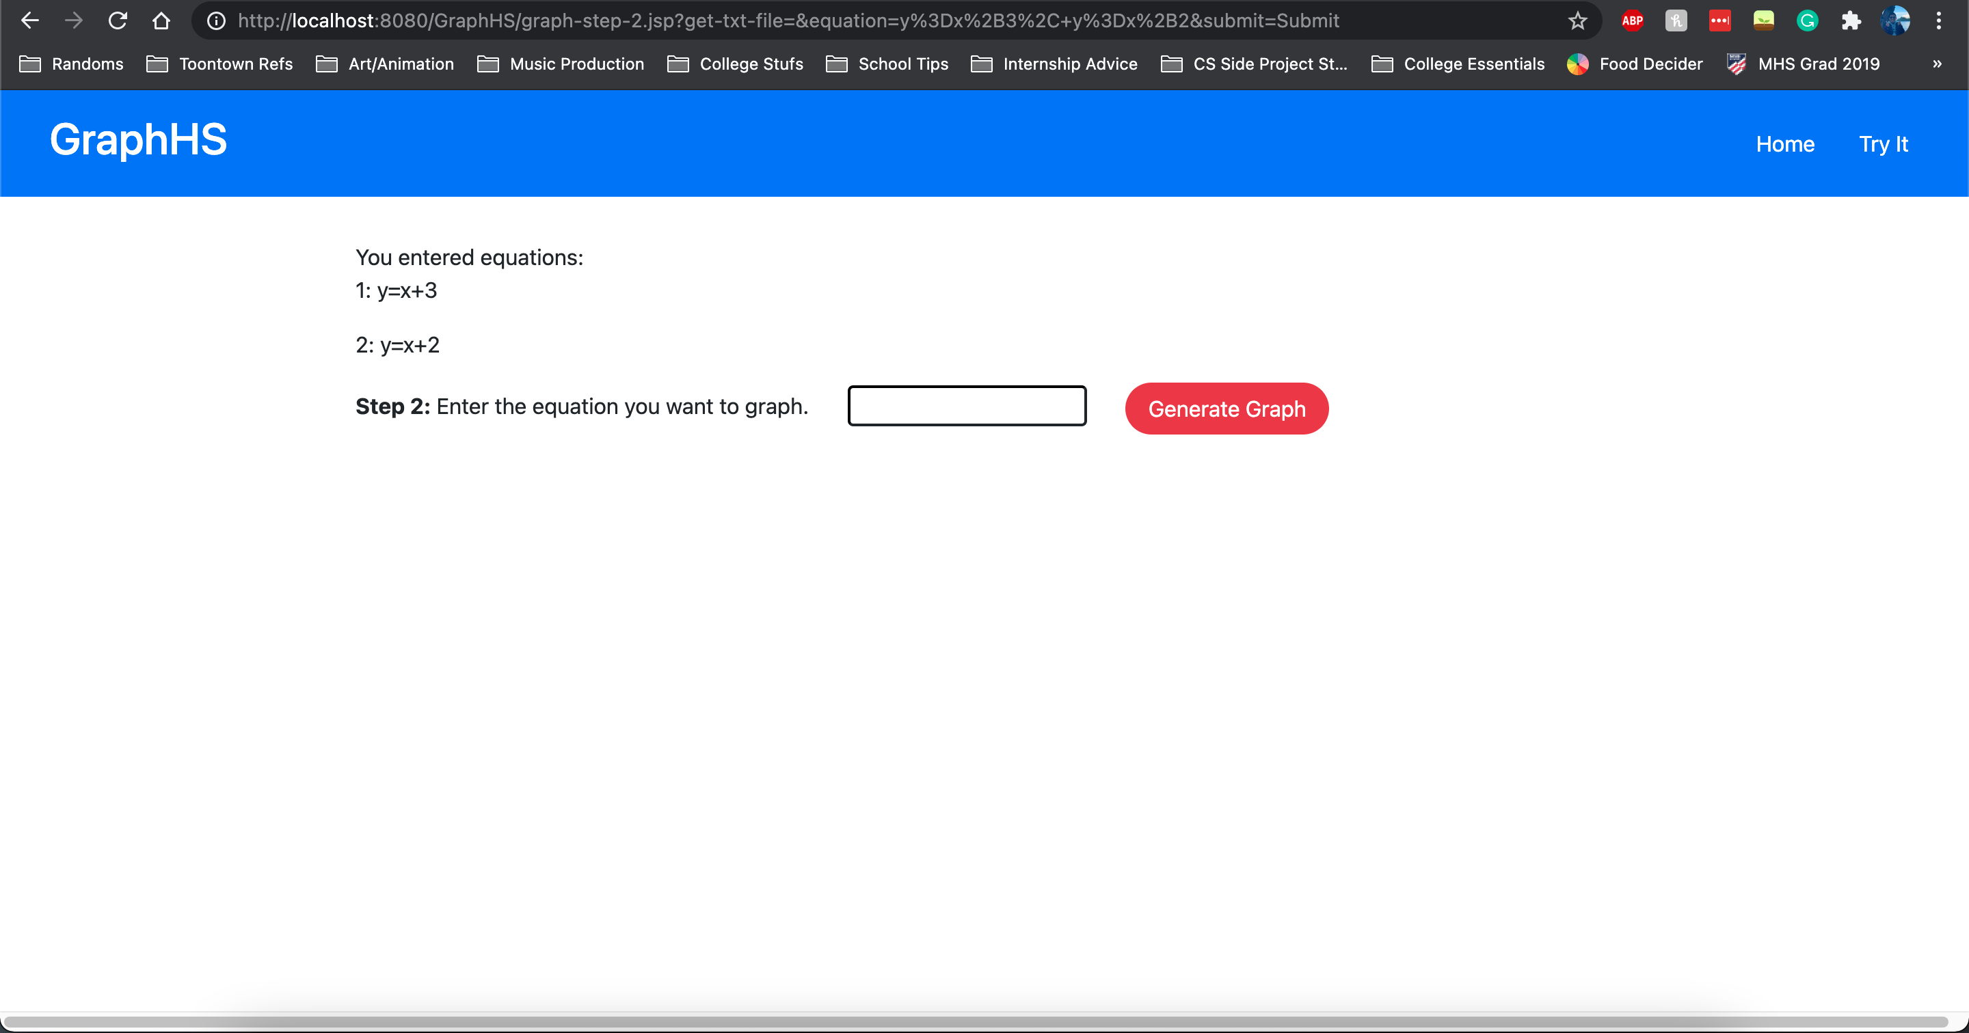The width and height of the screenshot is (1969, 1033).
Task: Open the Try It nav link
Action: click(1883, 144)
